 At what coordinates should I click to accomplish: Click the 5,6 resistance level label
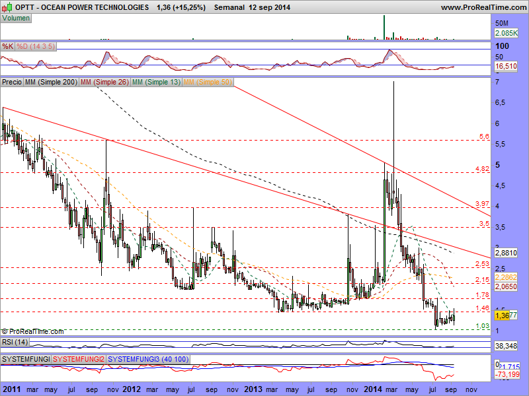coord(484,137)
